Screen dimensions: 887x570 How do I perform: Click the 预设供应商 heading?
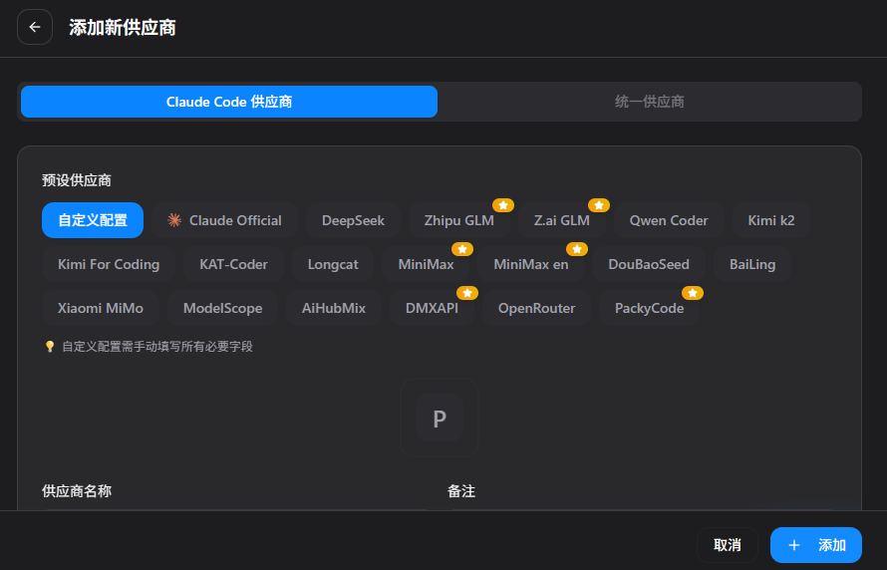click(77, 180)
